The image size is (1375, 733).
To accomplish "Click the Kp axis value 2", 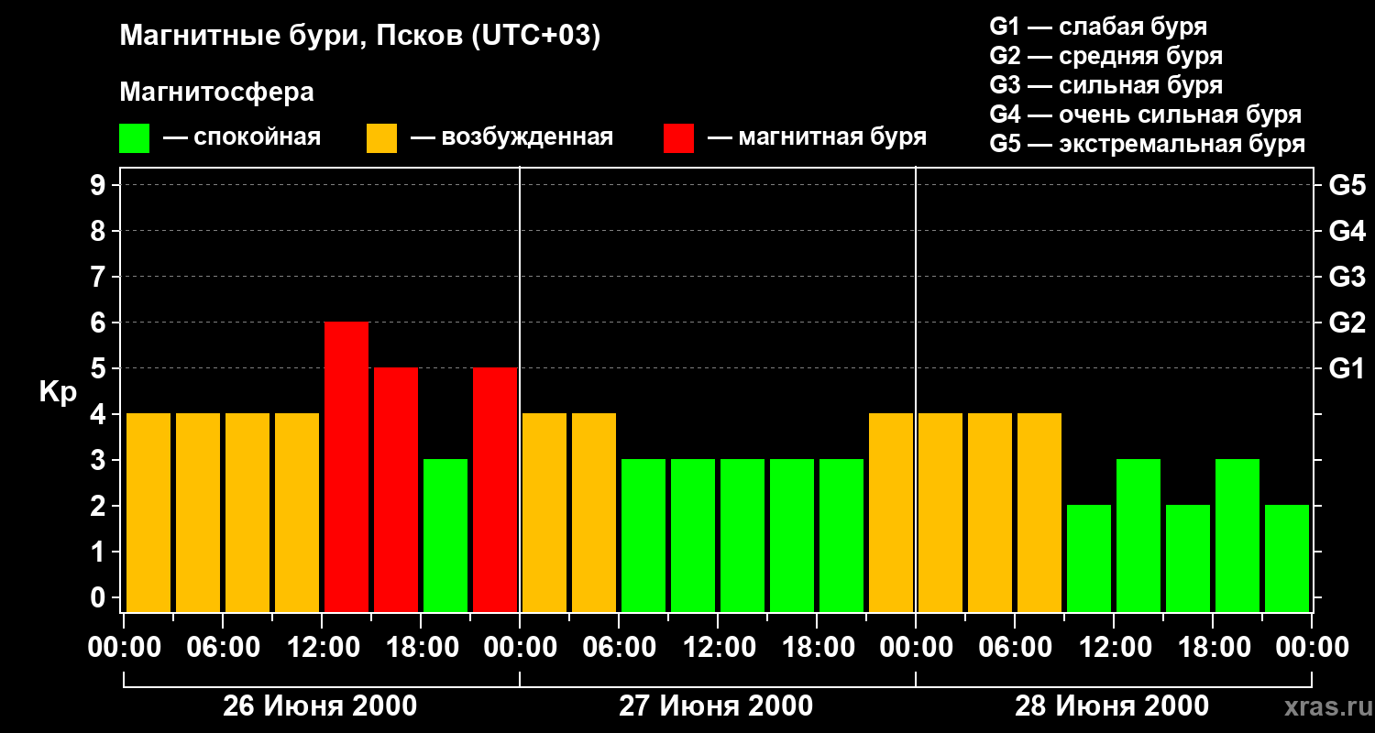I will tap(100, 506).
